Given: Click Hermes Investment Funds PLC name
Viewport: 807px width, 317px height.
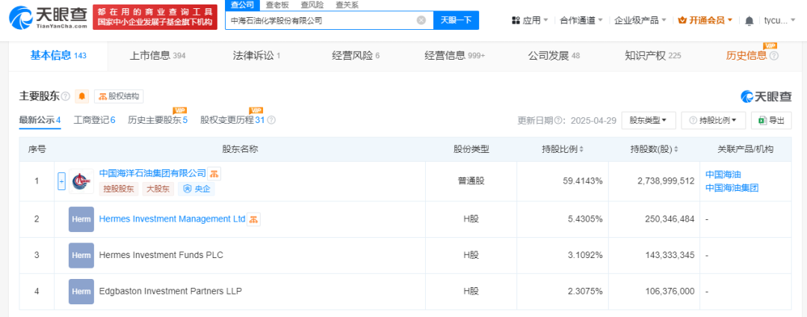Looking at the screenshot, I should tap(161, 255).
